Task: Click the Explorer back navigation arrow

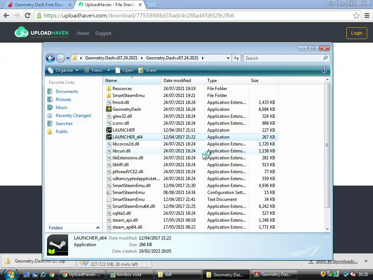Action: (50, 58)
